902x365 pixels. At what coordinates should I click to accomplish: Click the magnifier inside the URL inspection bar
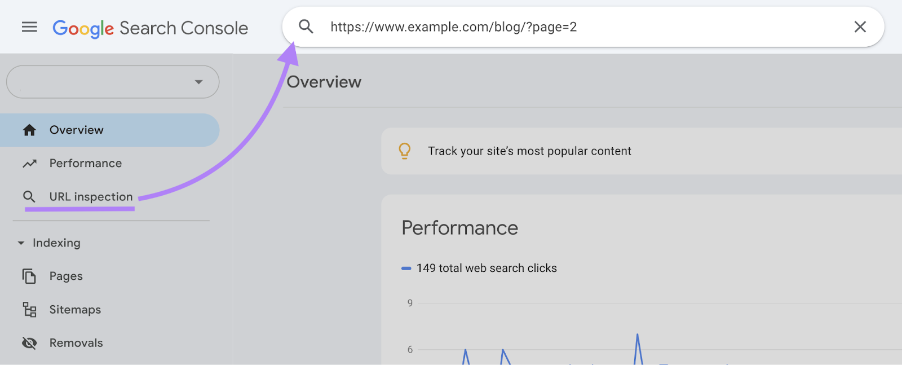click(x=306, y=27)
